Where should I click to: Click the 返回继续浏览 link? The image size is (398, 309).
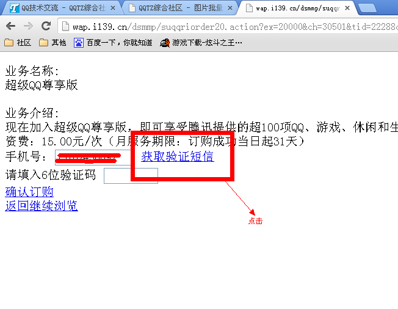tap(42, 206)
